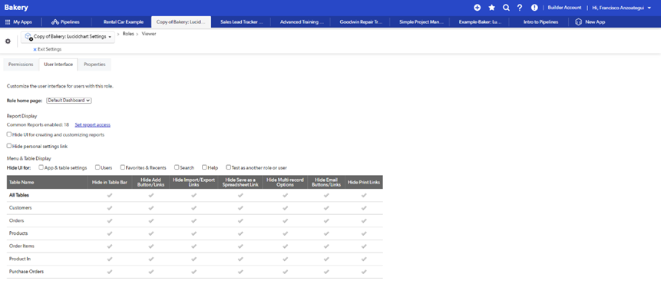The width and height of the screenshot is (661, 304).
Task: Toggle Hide Multi-record Options for All Tables
Action: (x=285, y=195)
